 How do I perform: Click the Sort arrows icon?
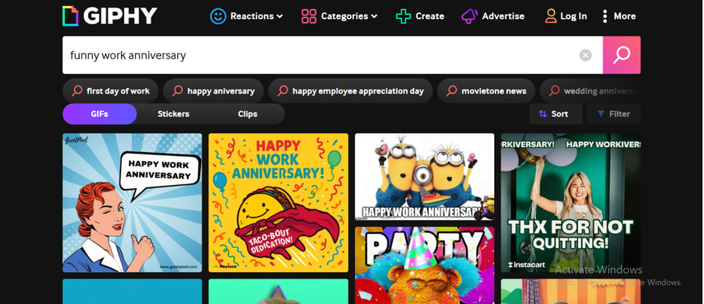(543, 113)
